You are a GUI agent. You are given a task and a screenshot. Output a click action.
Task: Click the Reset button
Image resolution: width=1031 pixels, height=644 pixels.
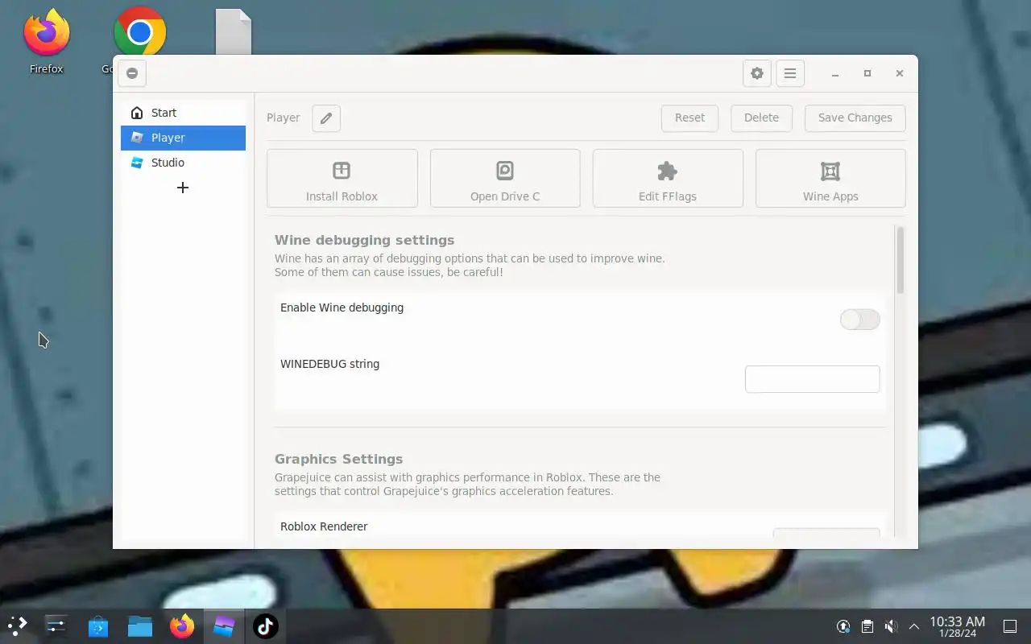click(x=689, y=118)
